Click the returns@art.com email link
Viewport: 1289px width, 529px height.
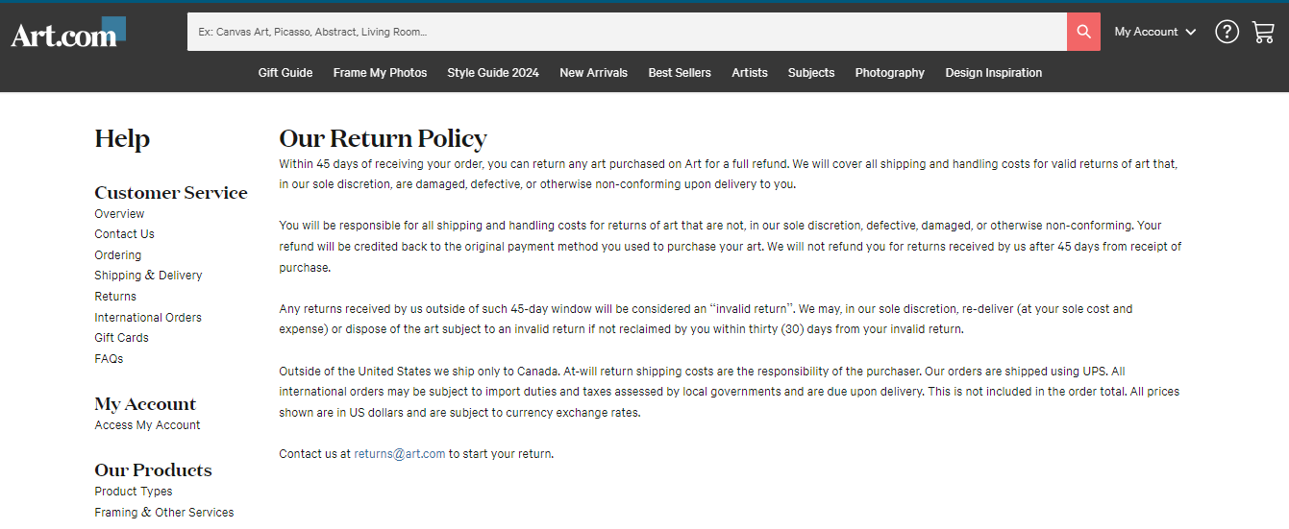coord(399,454)
